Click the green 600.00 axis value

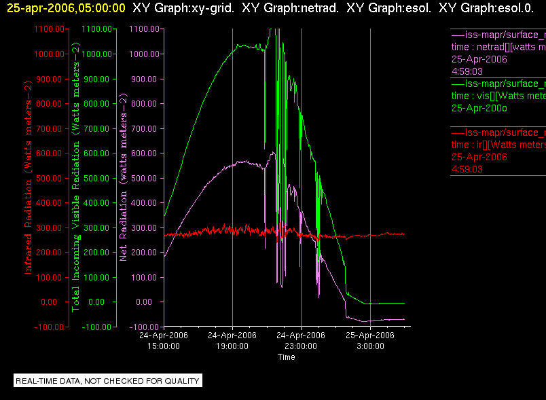click(96, 153)
